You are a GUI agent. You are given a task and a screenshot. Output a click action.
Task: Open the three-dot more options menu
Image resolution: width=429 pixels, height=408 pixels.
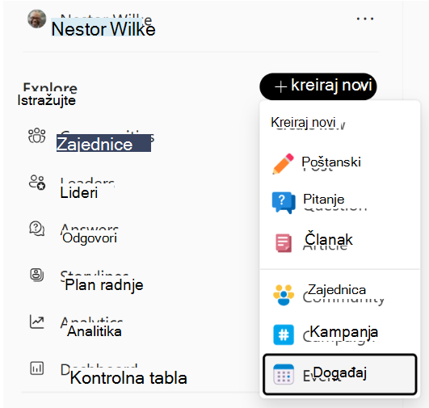point(365,19)
